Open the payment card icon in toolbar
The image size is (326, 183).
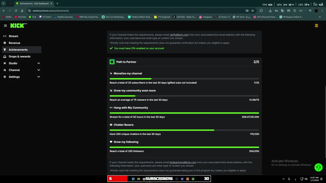tap(289, 11)
